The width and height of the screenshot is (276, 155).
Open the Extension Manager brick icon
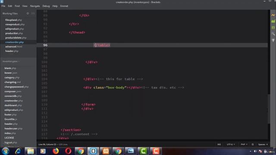click(x=273, y=21)
